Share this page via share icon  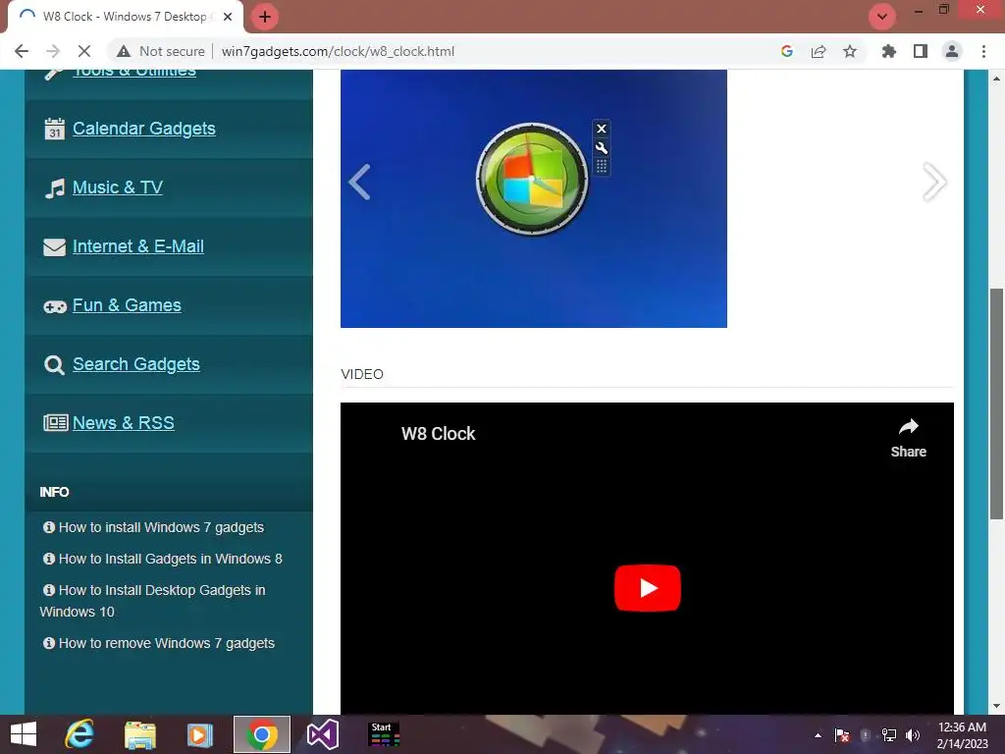(x=819, y=51)
